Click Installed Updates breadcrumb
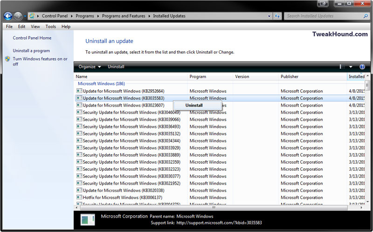373x232 pixels. click(169, 16)
